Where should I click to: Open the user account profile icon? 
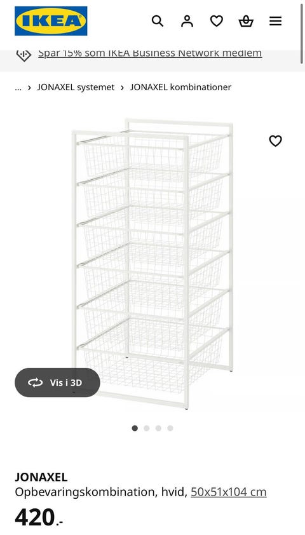click(x=187, y=21)
